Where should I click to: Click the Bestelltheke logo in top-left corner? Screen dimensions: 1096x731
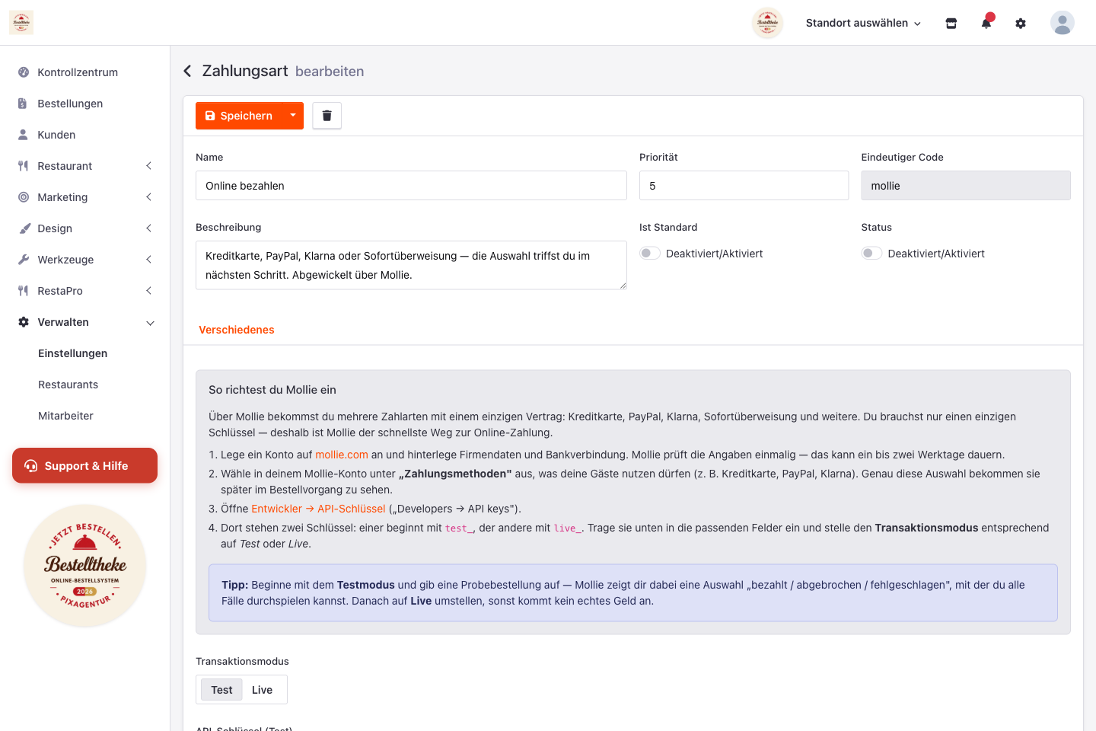pos(21,23)
